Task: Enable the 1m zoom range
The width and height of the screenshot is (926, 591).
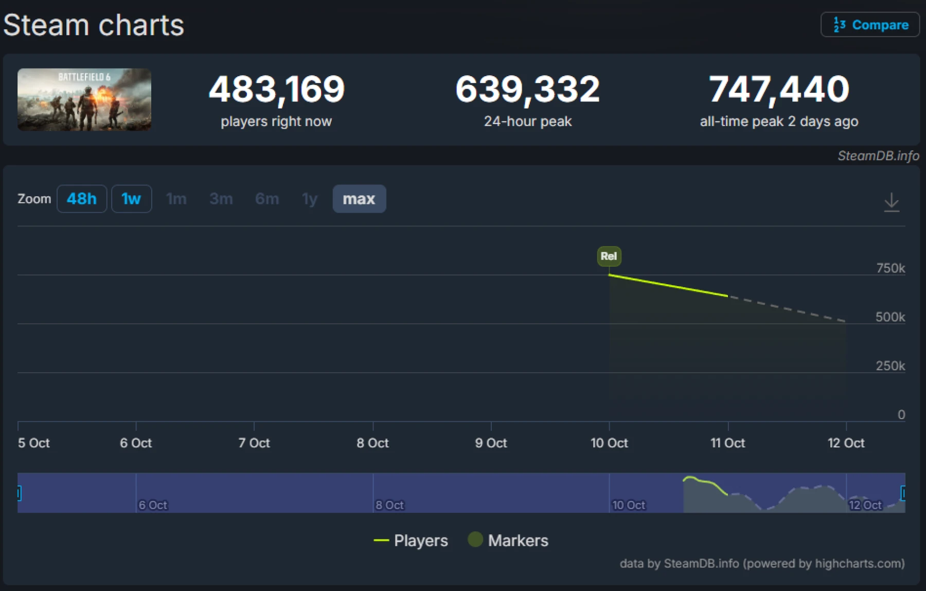Action: [176, 199]
